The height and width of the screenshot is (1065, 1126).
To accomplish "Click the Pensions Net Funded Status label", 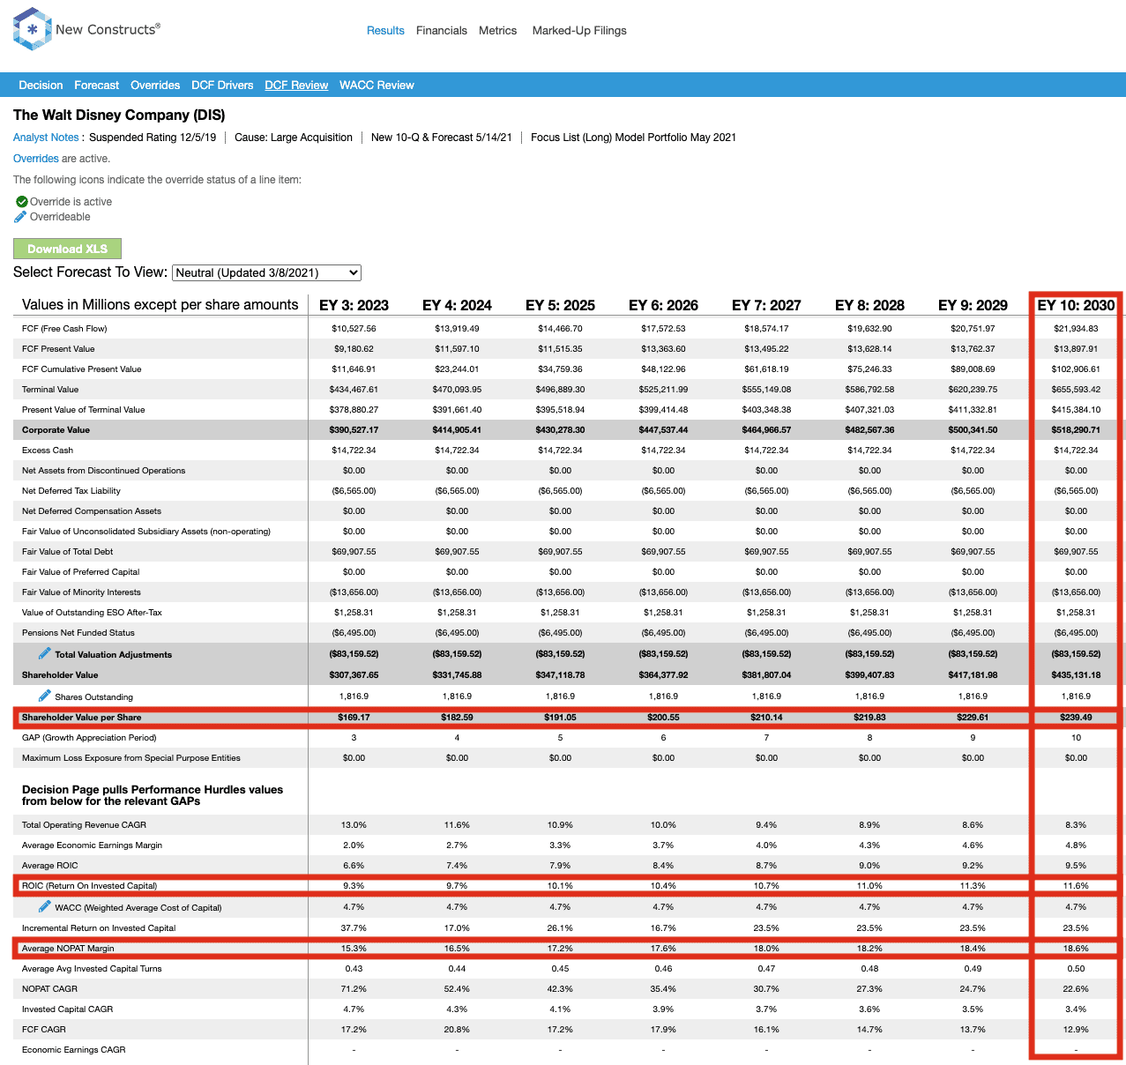I will (x=78, y=633).
